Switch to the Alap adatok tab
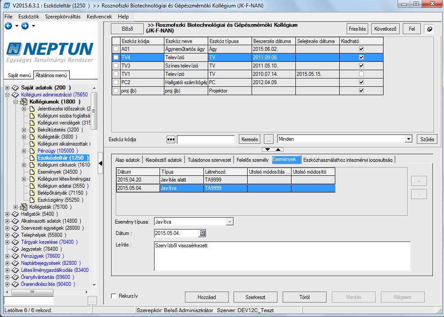The height and width of the screenshot is (317, 444). point(128,160)
